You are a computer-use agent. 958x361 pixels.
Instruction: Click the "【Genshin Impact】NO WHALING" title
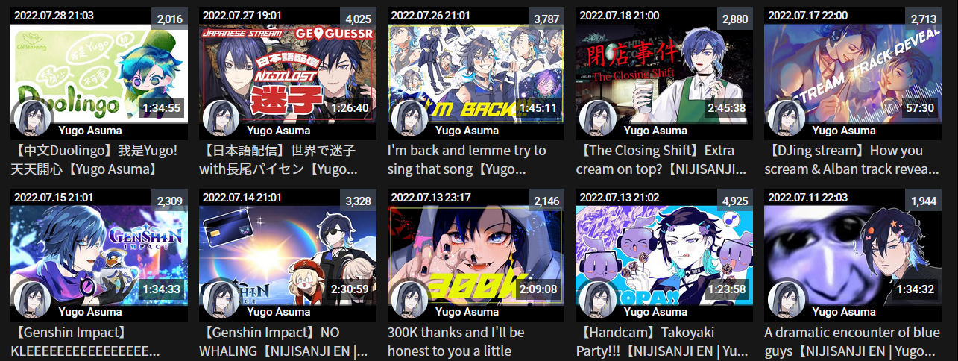[x=283, y=342]
